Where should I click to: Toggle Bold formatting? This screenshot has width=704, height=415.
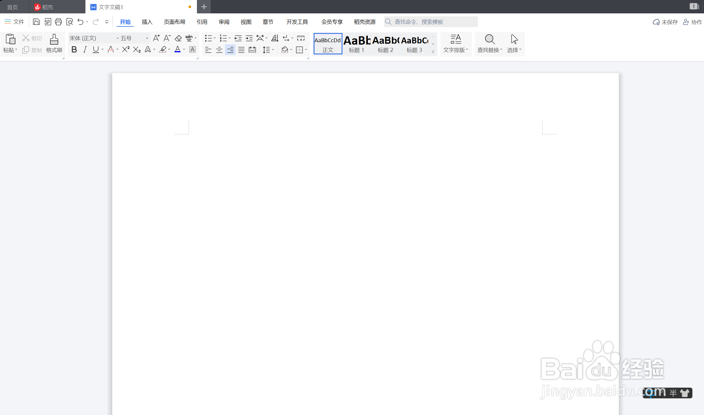coord(74,50)
